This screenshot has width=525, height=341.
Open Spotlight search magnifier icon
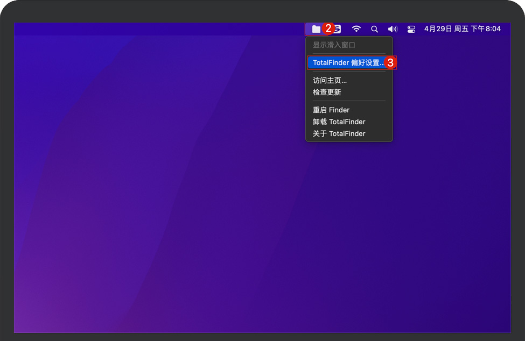point(374,29)
